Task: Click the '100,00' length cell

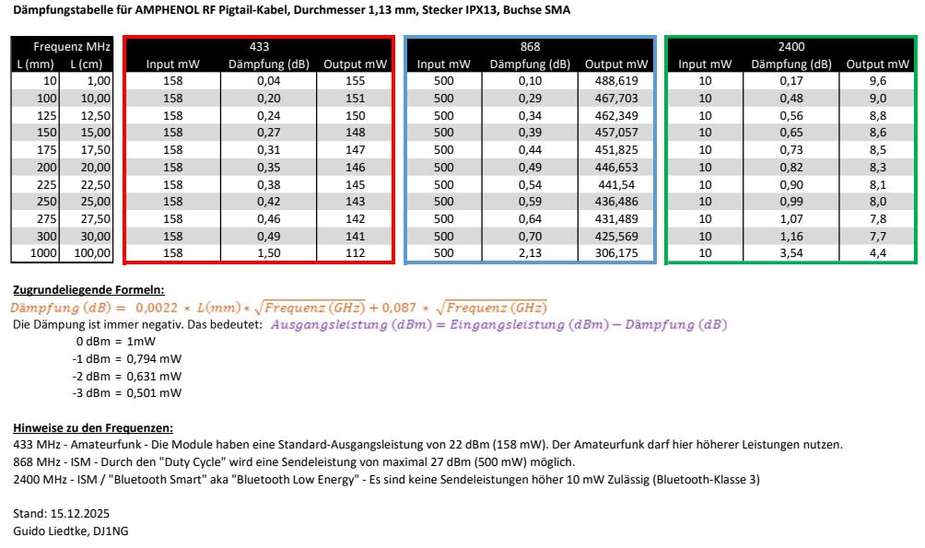Action: click(93, 253)
